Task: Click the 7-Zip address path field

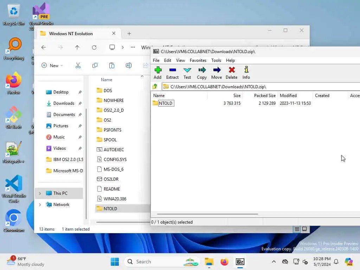Action: coord(261,87)
